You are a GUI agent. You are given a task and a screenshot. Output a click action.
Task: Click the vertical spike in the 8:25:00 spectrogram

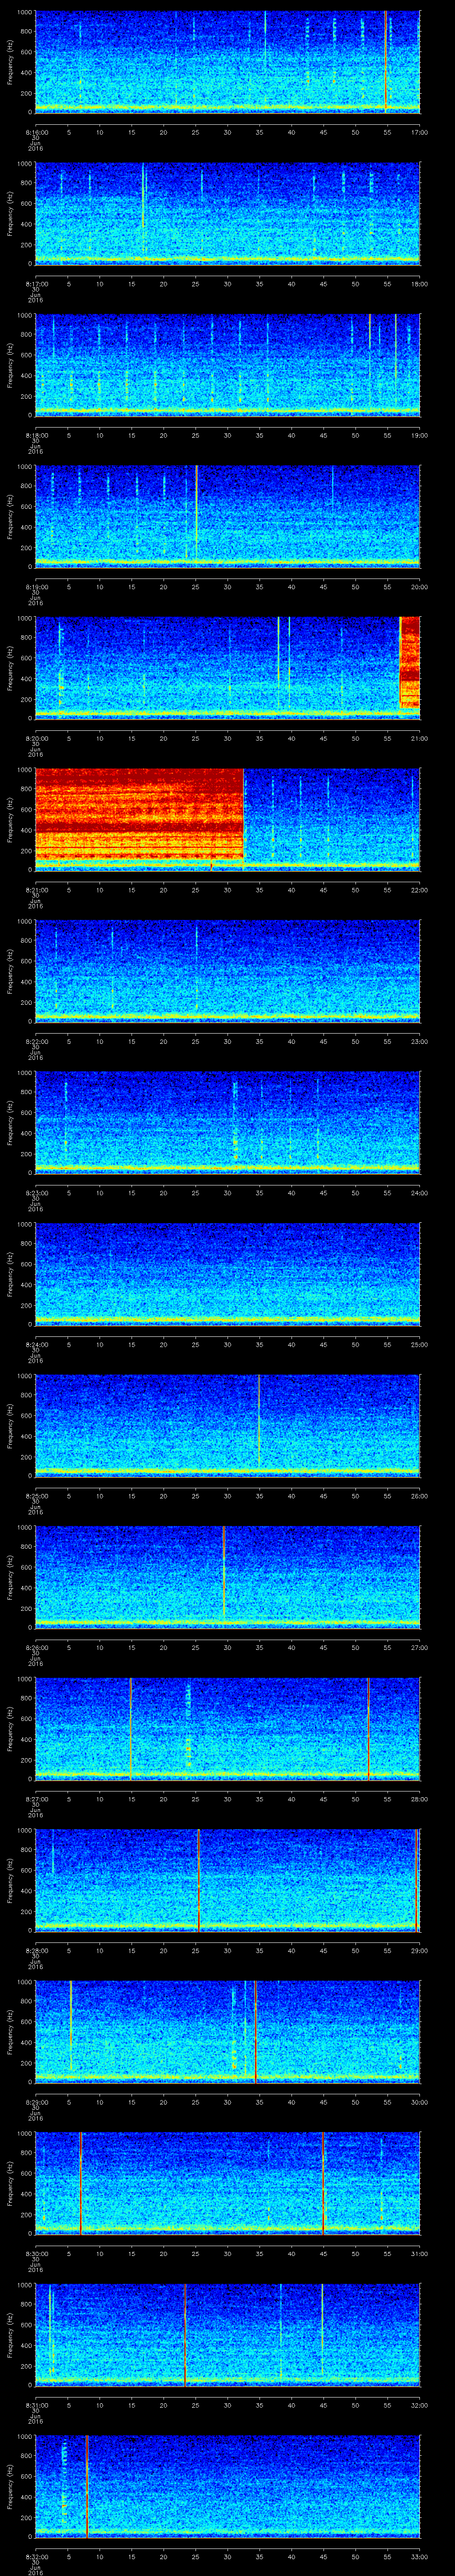click(259, 1420)
